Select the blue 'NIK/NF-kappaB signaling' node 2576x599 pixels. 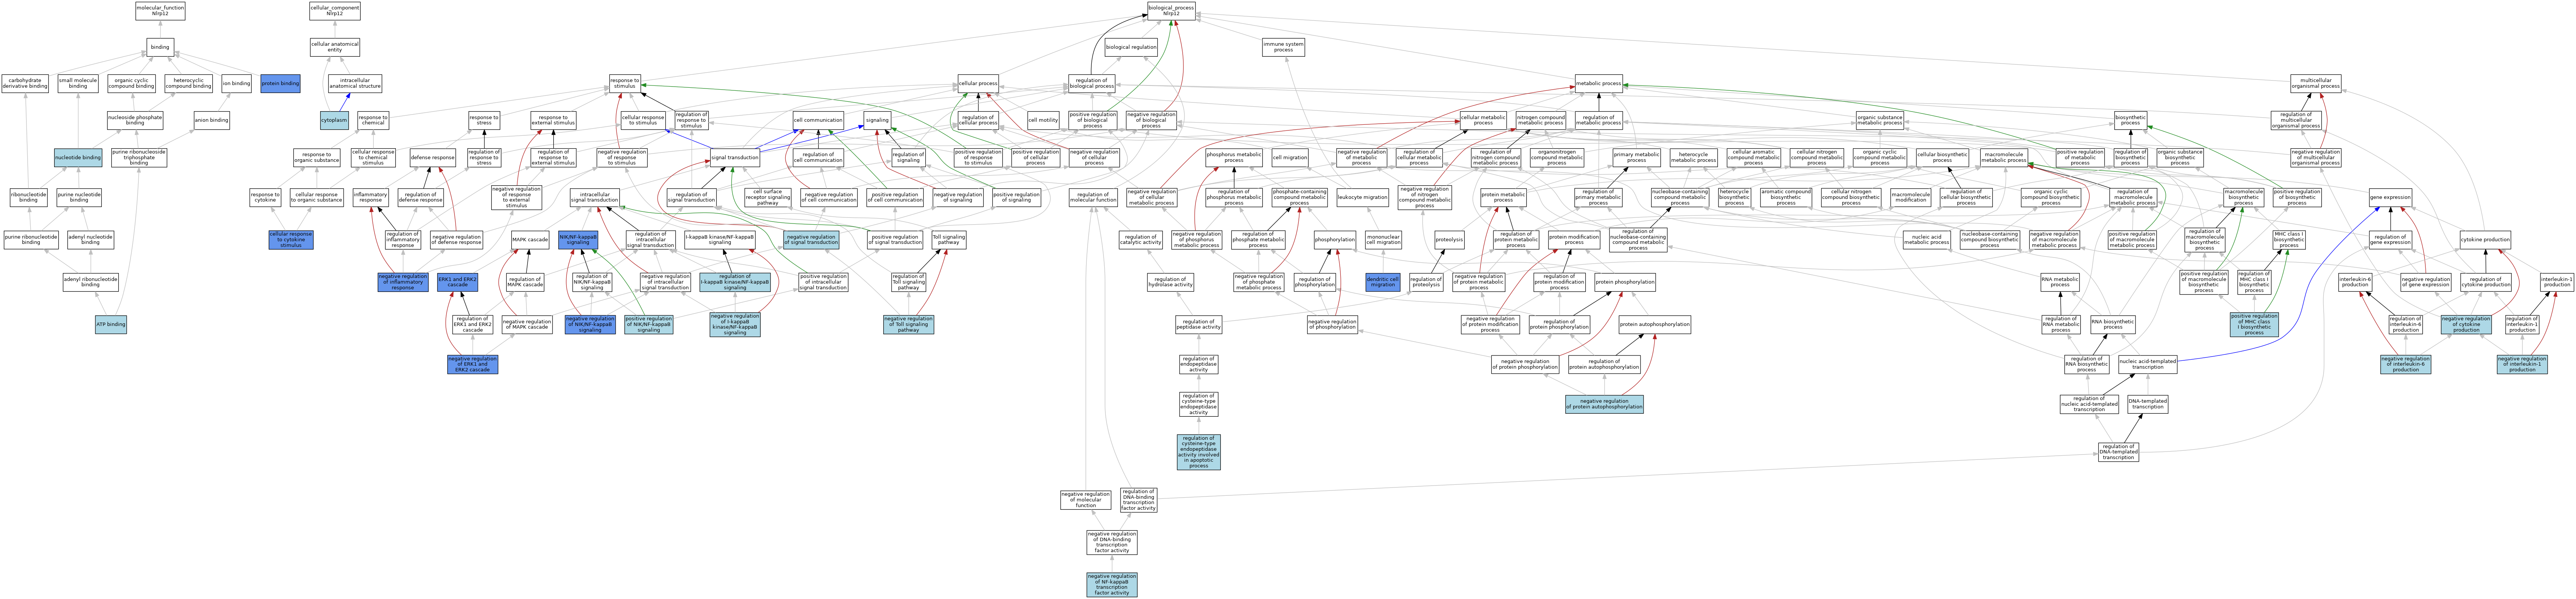point(578,240)
